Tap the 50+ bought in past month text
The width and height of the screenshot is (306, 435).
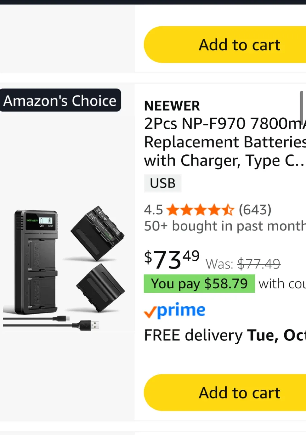pyautogui.click(x=225, y=226)
